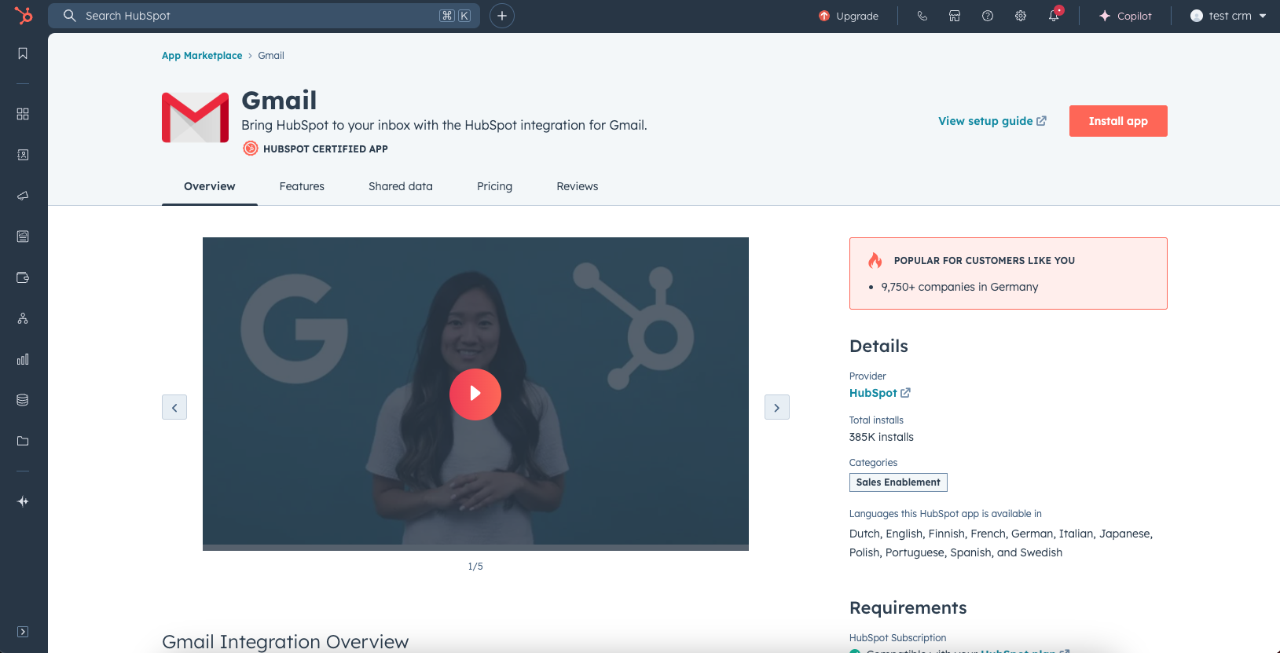The width and height of the screenshot is (1280, 653).
Task: Expand the sidebar with the bottom arrow icon
Action: pyautogui.click(x=23, y=632)
